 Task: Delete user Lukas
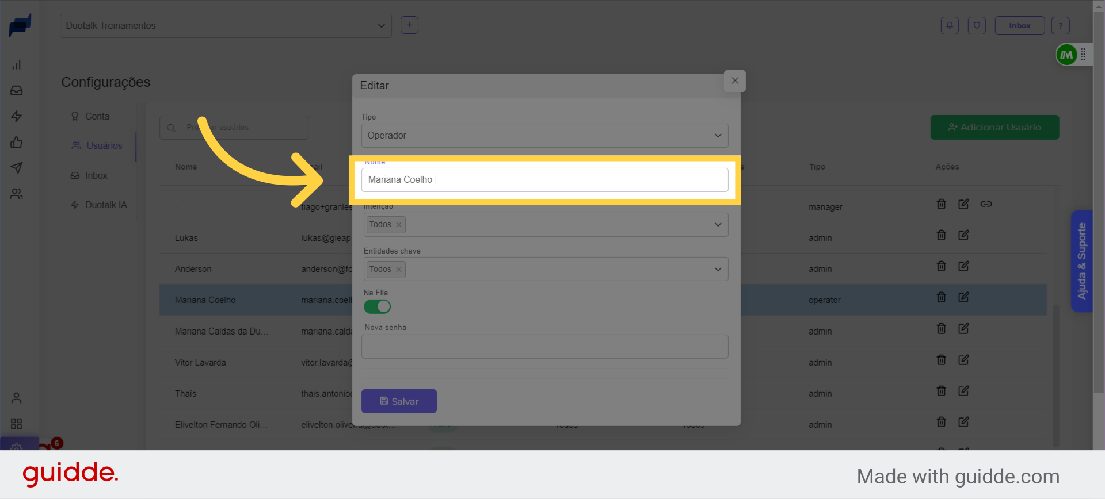coord(942,235)
